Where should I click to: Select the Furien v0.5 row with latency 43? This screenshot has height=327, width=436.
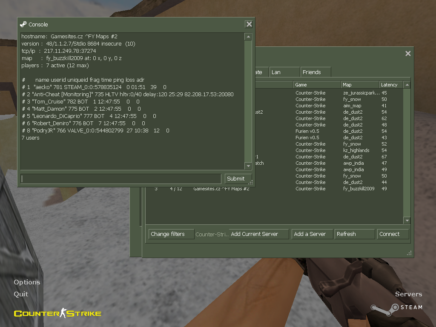click(329, 138)
